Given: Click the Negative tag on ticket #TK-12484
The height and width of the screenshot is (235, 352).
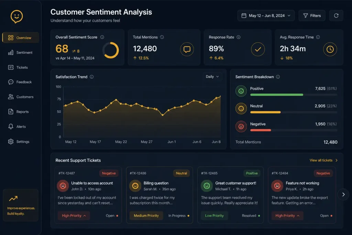Looking at the screenshot, I should pyautogui.click(x=323, y=173).
